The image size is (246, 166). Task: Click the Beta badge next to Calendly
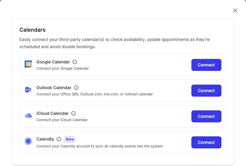coord(70,139)
